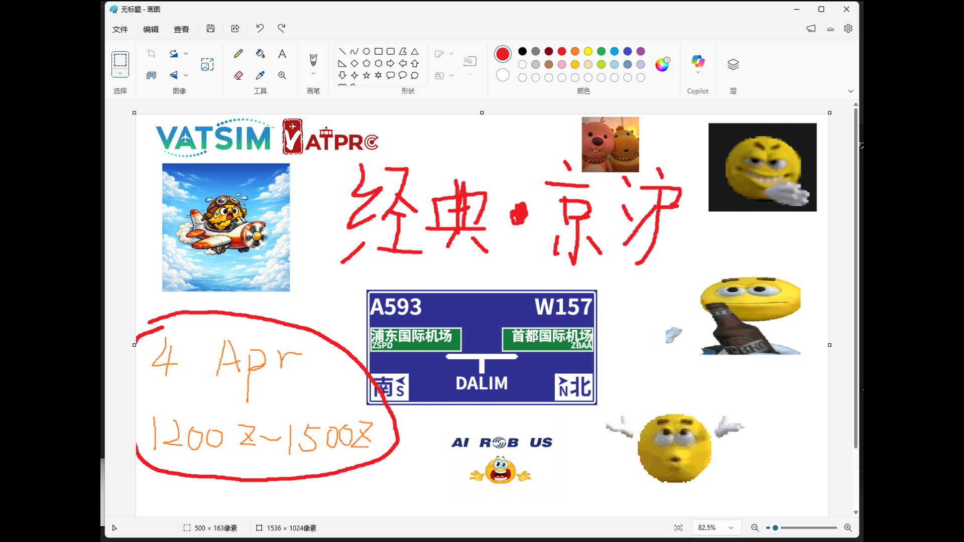Select the Magnifier tool

coord(282,75)
